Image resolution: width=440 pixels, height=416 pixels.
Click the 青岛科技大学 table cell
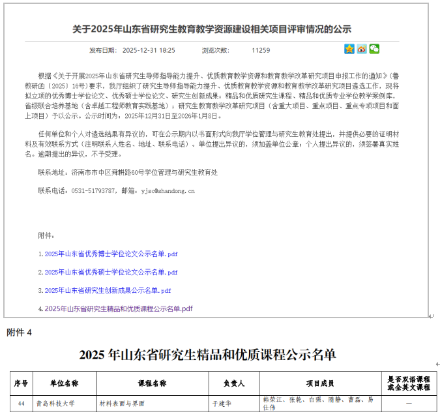pos(55,404)
